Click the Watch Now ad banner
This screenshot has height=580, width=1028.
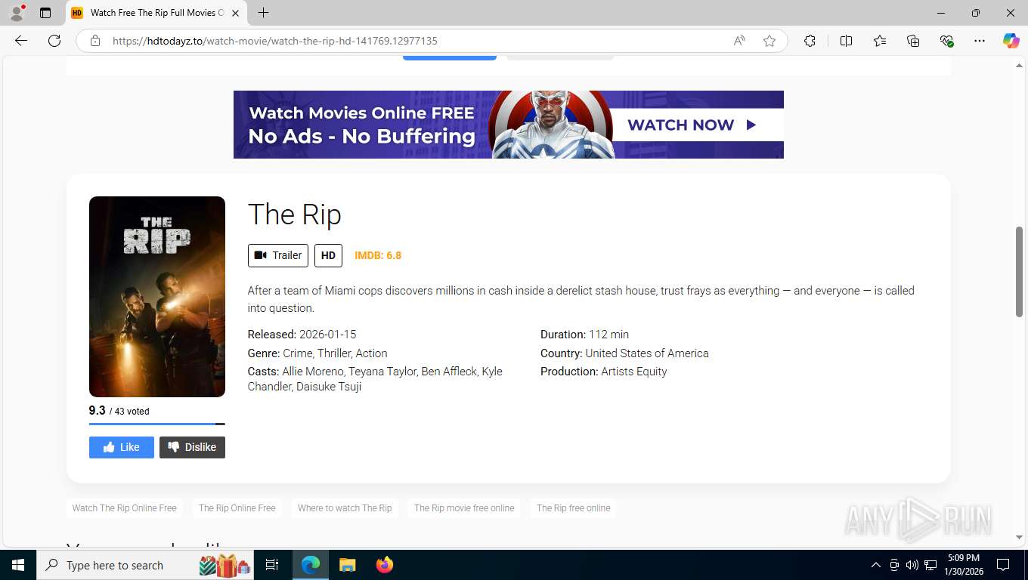click(509, 125)
